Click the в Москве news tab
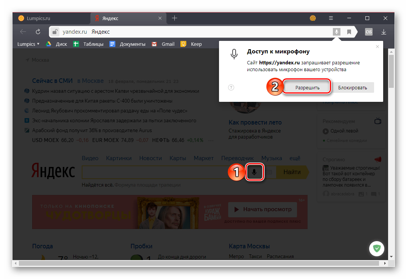 pyautogui.click(x=90, y=81)
